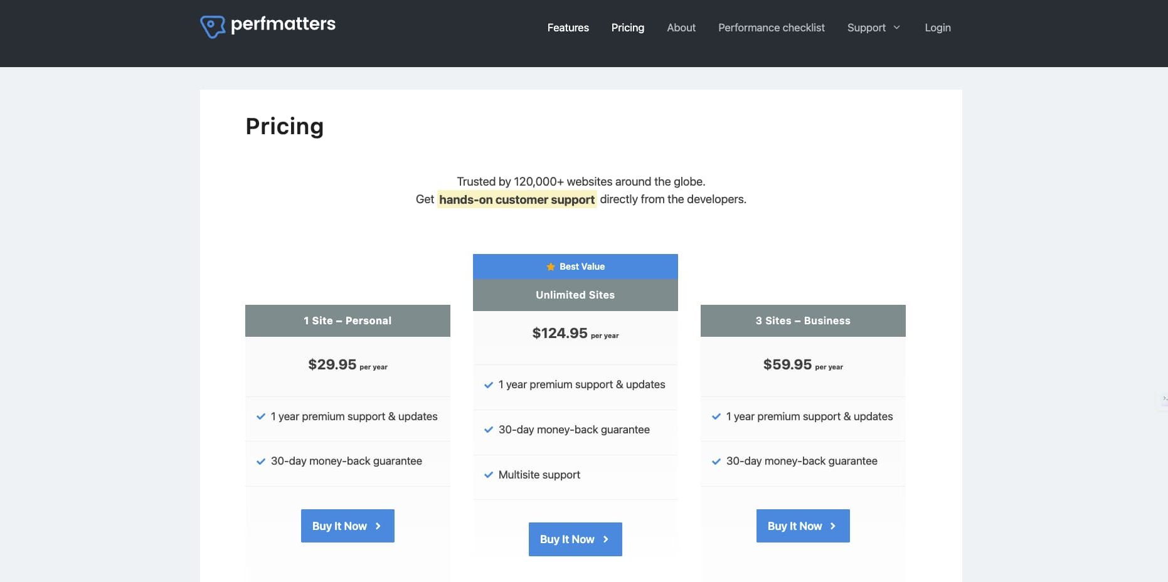Click the checkmark beside Business premium support feature
The height and width of the screenshot is (582, 1168).
point(716,416)
